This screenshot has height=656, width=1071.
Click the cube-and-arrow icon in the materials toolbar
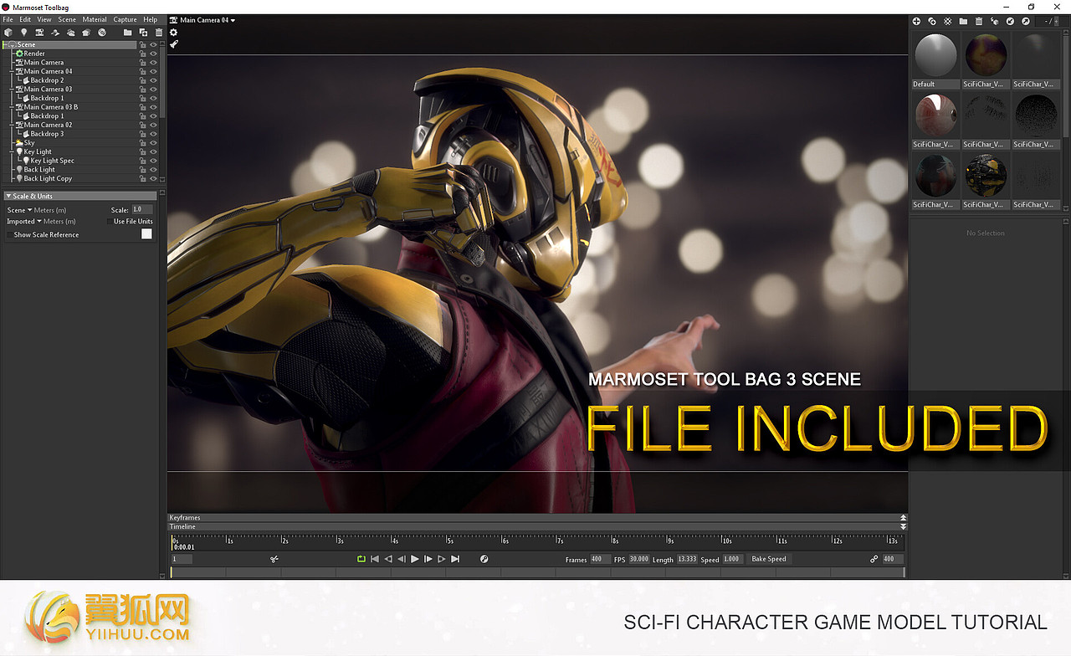(994, 21)
